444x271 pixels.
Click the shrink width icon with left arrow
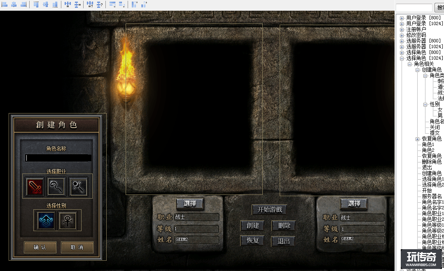point(122,4)
